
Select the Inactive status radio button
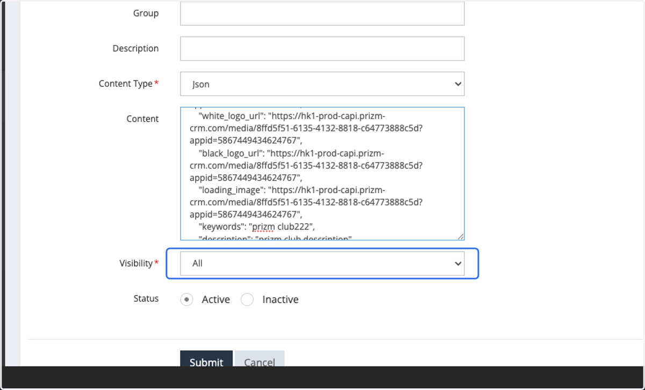[247, 299]
